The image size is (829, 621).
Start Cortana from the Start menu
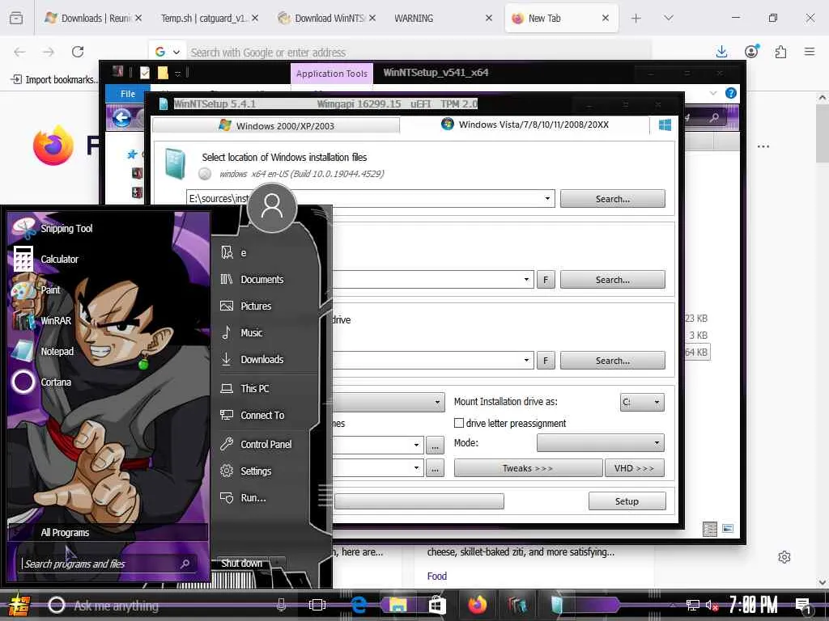tap(42, 382)
